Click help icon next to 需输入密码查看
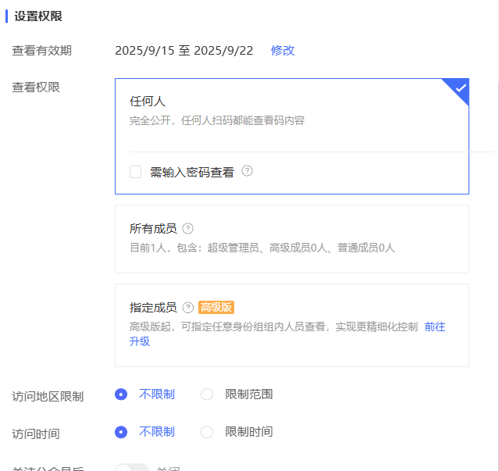Viewport: 499px width, 471px height. pyautogui.click(x=247, y=171)
